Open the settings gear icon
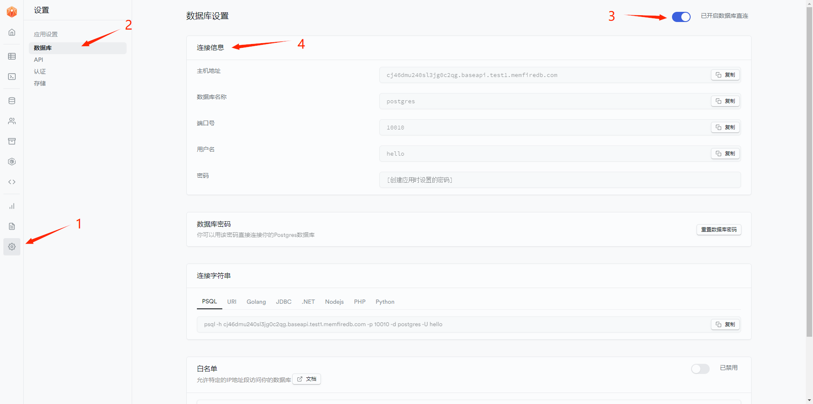 (x=12, y=247)
